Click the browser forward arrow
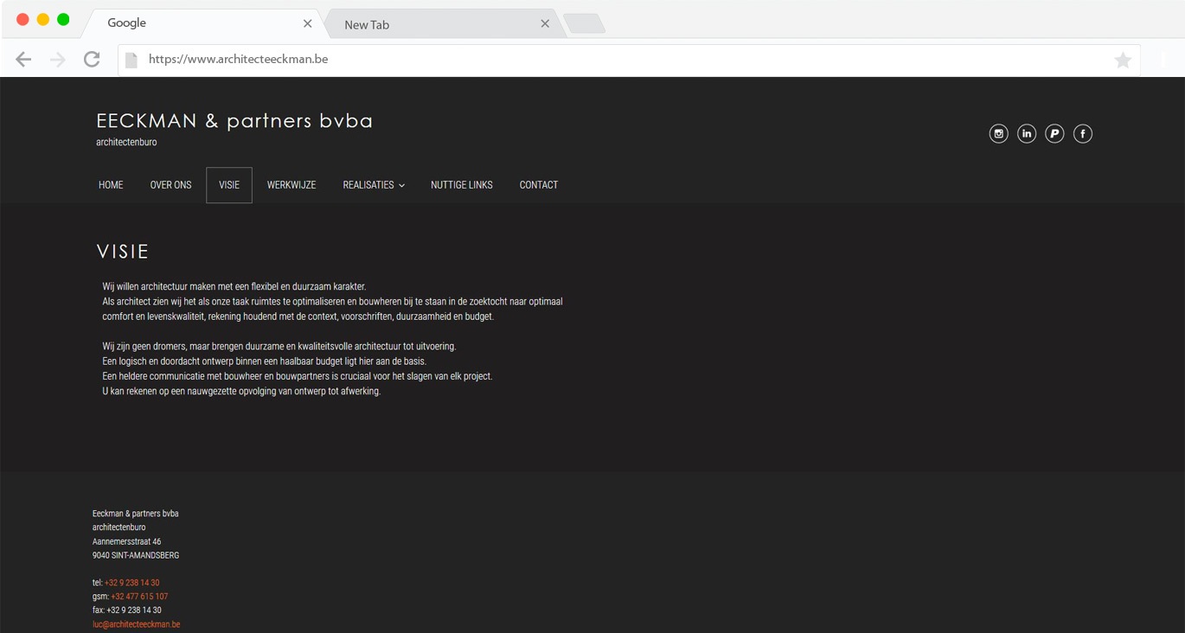The image size is (1185, 633). (58, 60)
